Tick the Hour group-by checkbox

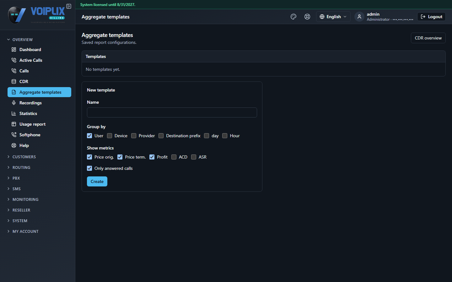[x=225, y=136]
